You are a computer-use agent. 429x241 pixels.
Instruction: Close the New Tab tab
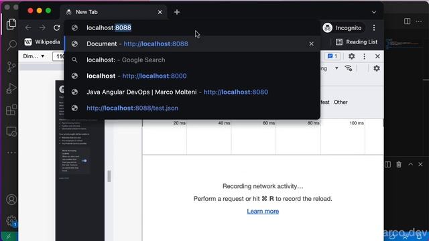pos(160,12)
